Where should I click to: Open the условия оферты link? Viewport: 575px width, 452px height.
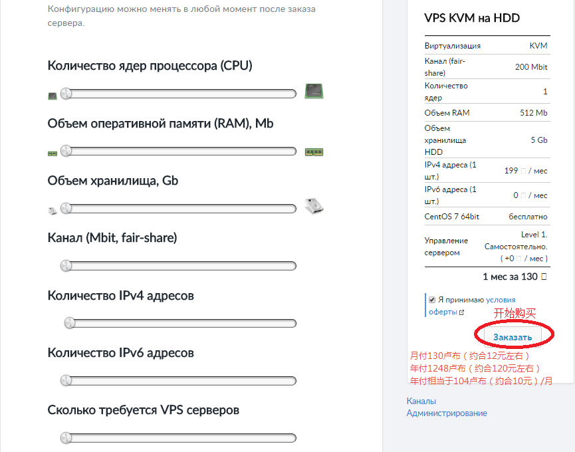(x=472, y=306)
